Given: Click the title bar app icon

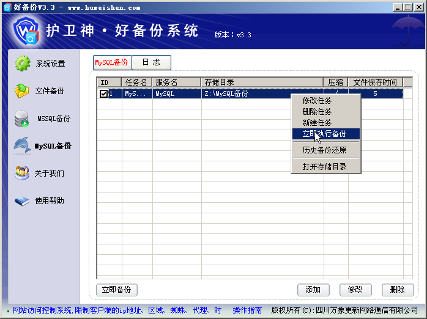Looking at the screenshot, I should [7, 7].
